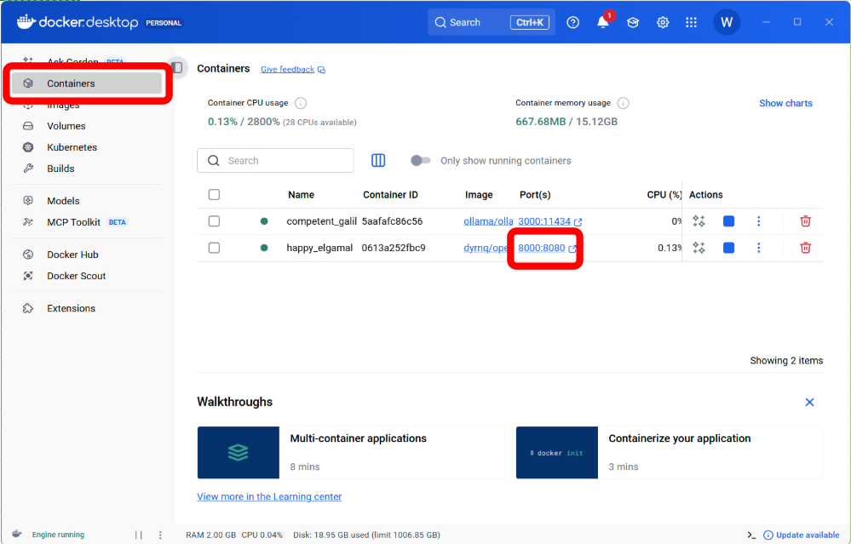The height and width of the screenshot is (544, 851).
Task: Open the column layout manager icon
Action: point(378,161)
